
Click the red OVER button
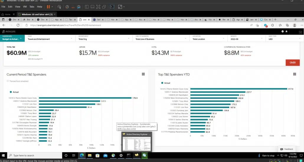pos(292,63)
